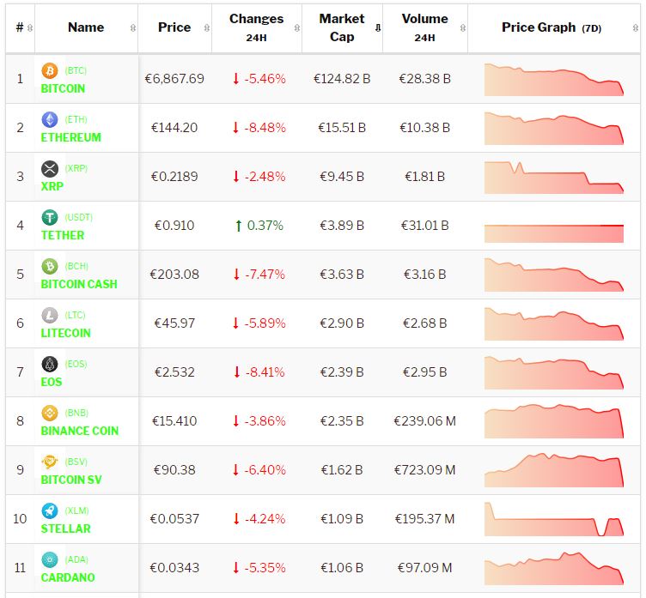The image size is (646, 598).
Task: Click Bitcoin's 7-day price graph
Action: pyautogui.click(x=553, y=79)
